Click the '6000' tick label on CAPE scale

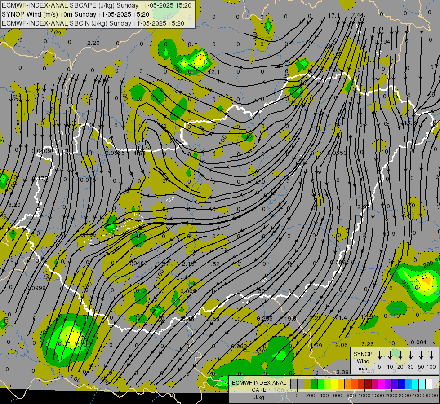[x=432, y=395]
